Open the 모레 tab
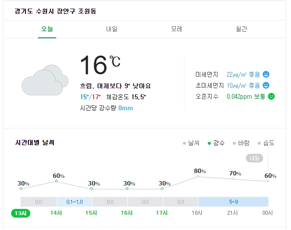 click(x=177, y=29)
